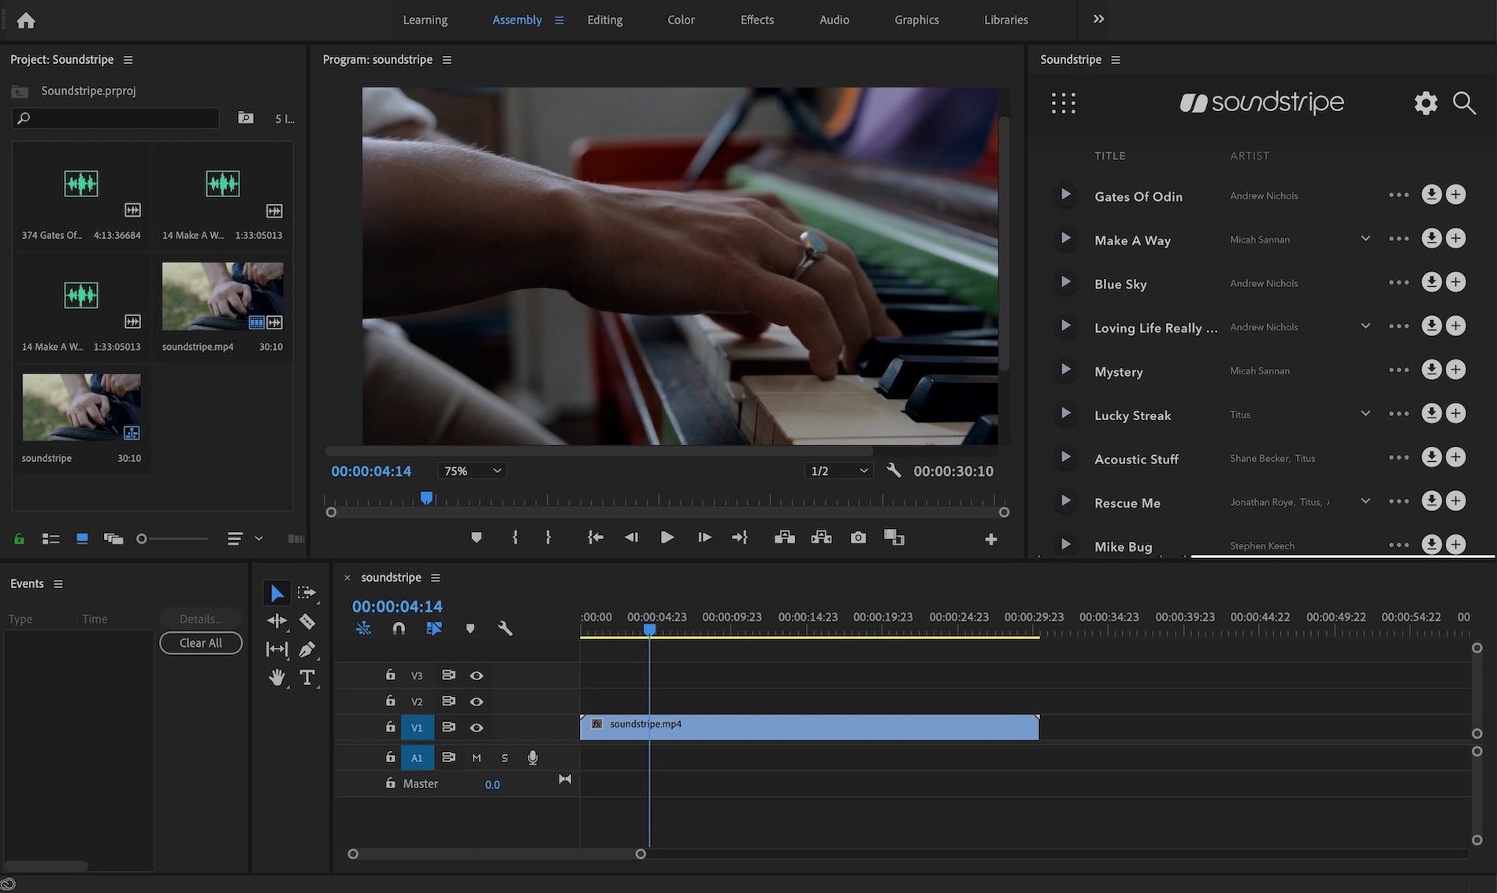
Task: Select the Hand tool
Action: (x=277, y=677)
